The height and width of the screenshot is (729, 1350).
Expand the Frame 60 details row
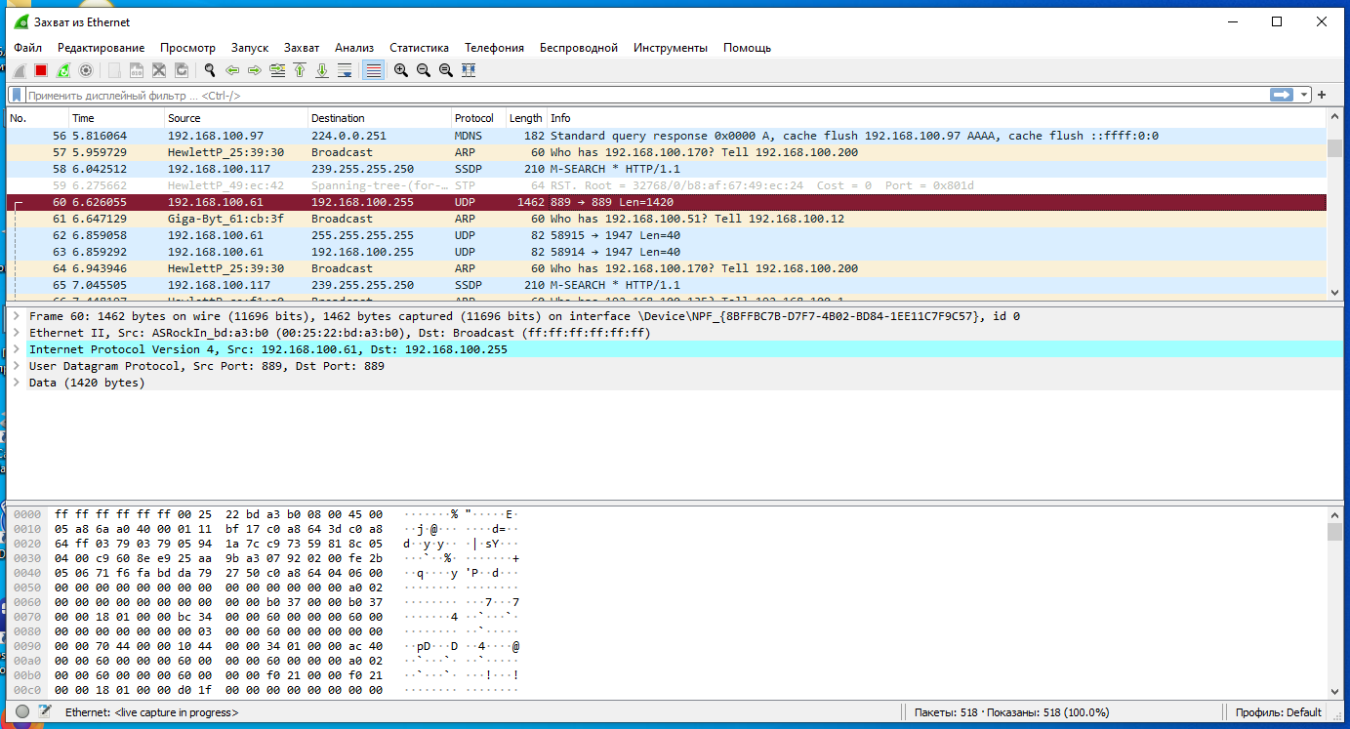point(17,316)
